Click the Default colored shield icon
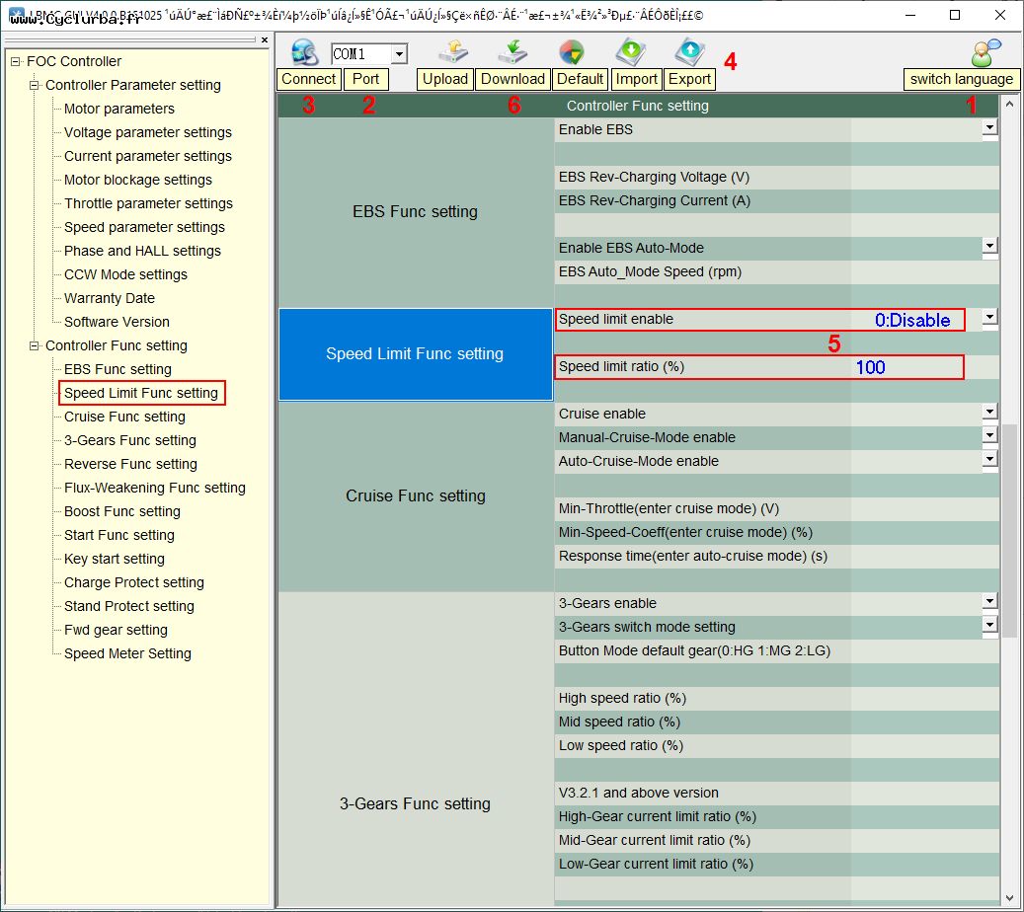Viewport: 1024px width, 912px height. pos(571,52)
